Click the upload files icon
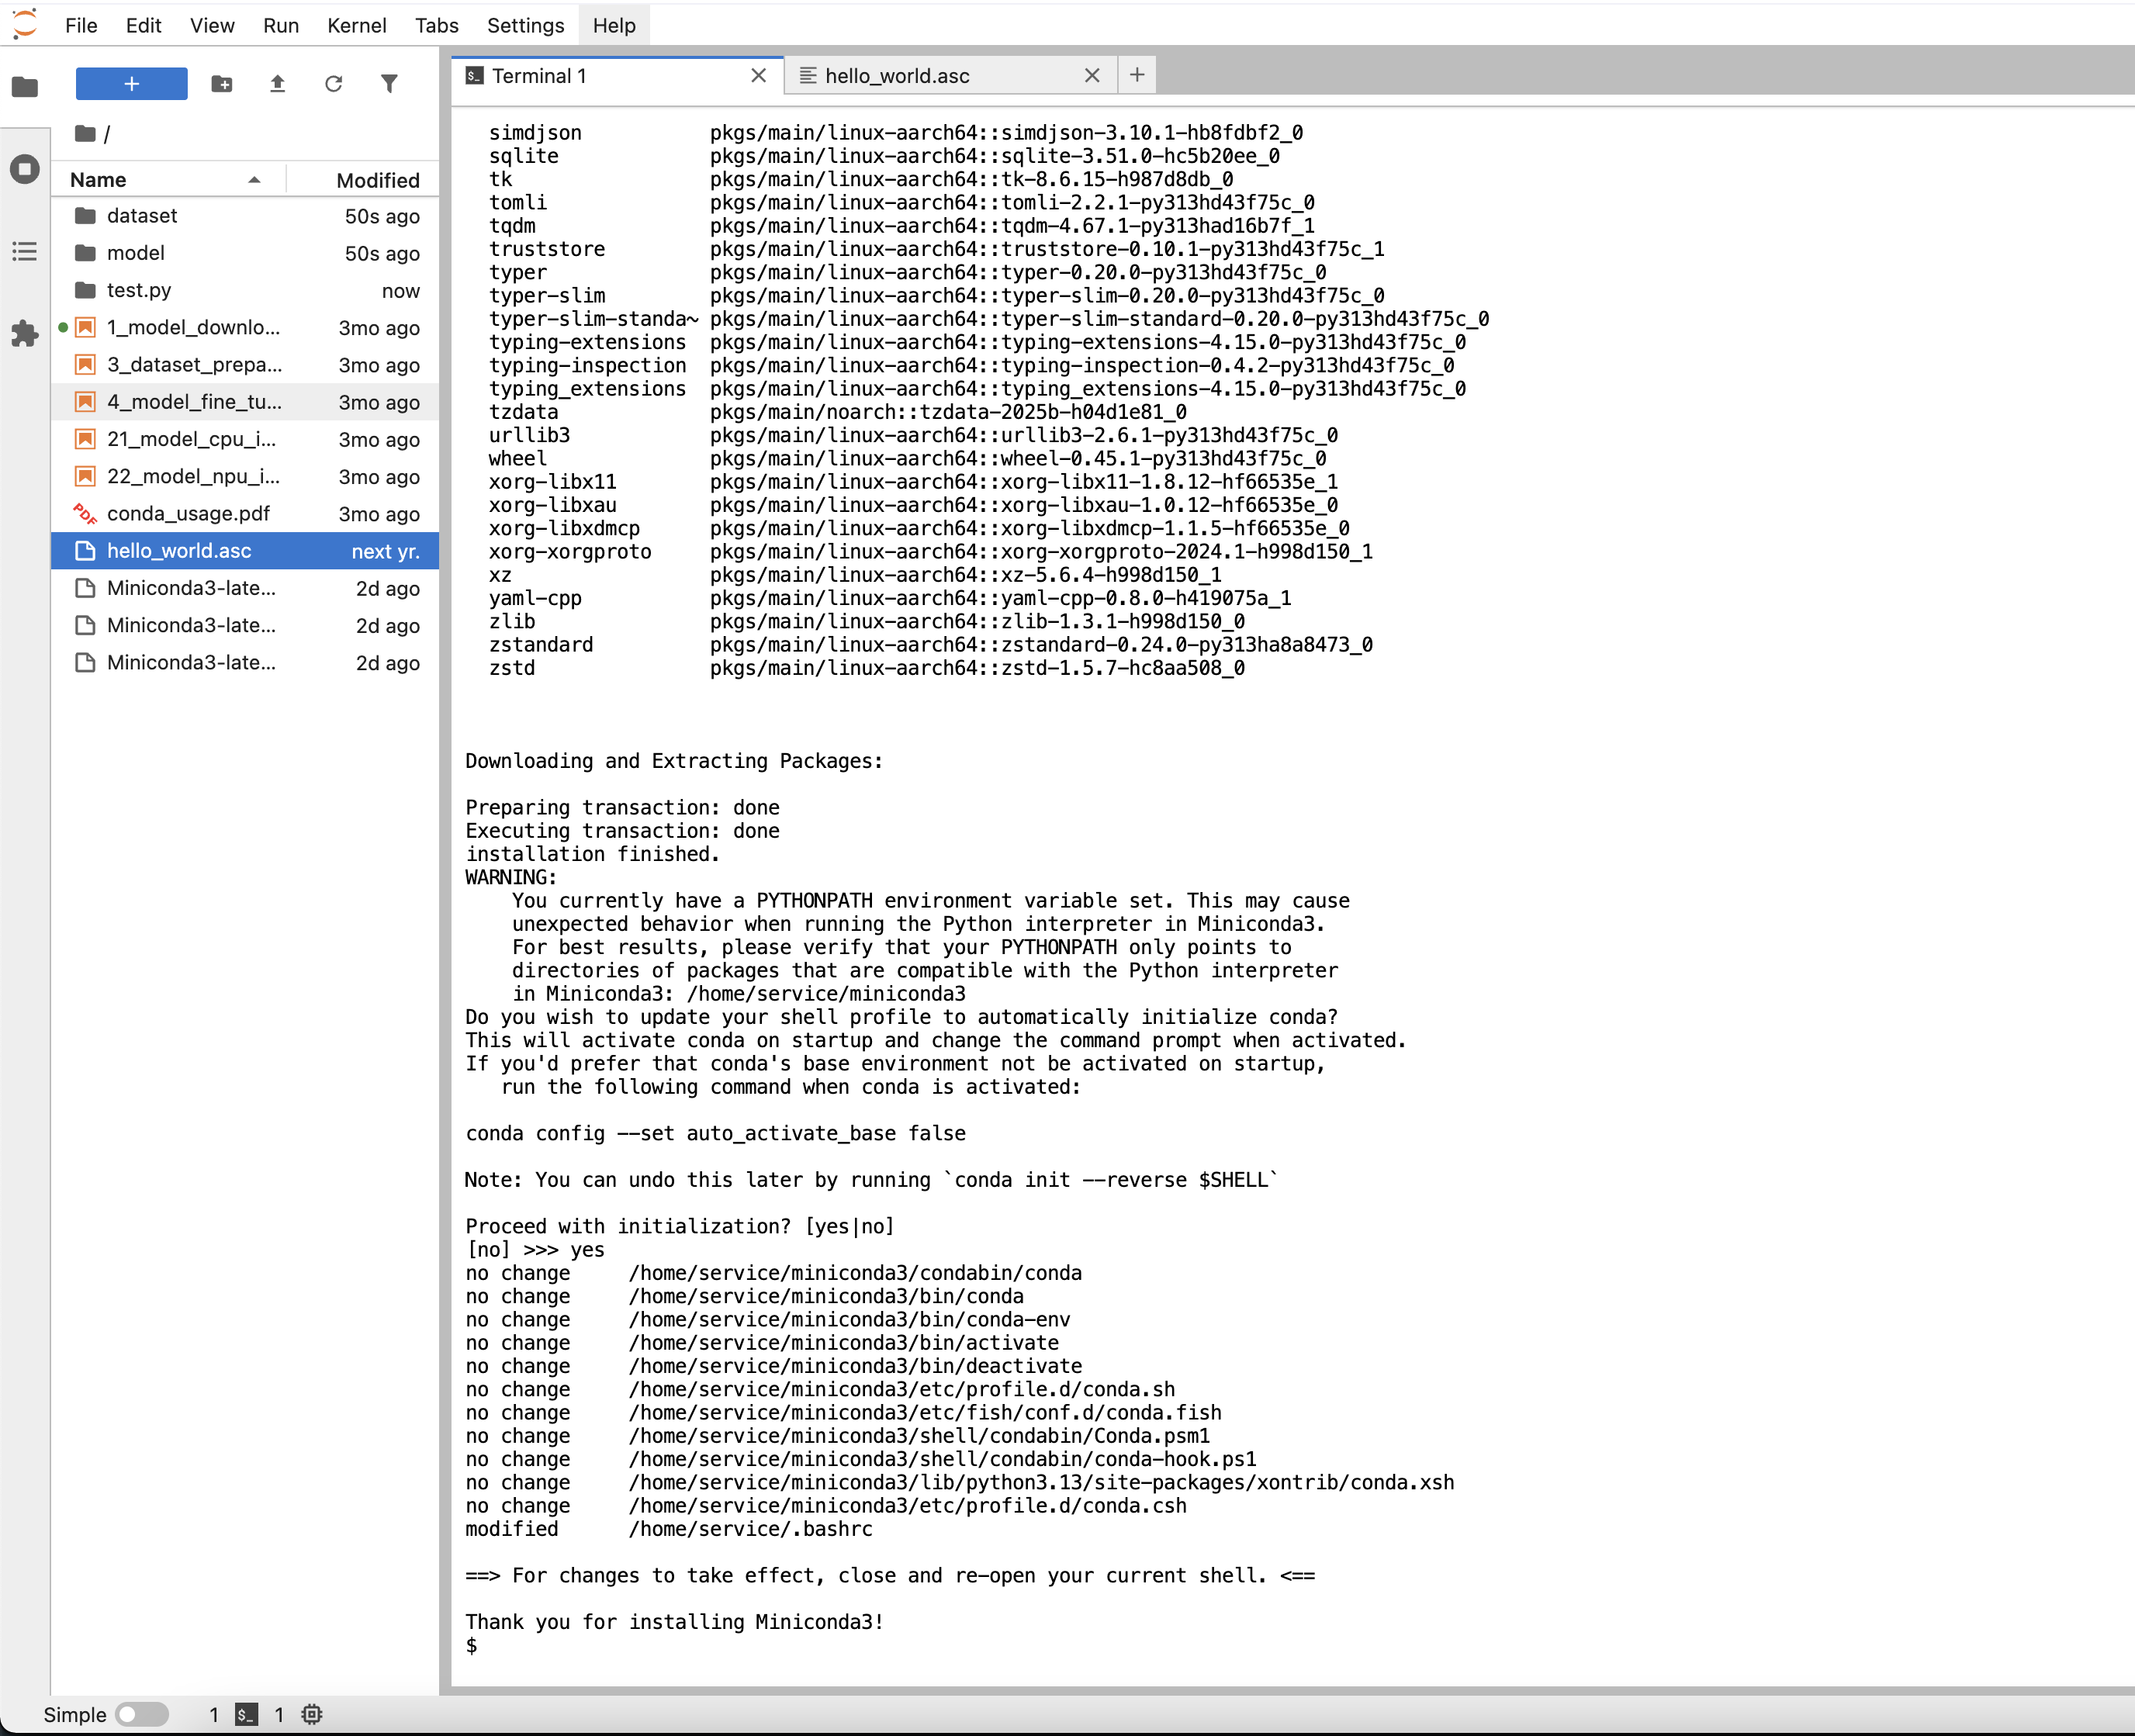The height and width of the screenshot is (1736, 2135). (x=278, y=84)
